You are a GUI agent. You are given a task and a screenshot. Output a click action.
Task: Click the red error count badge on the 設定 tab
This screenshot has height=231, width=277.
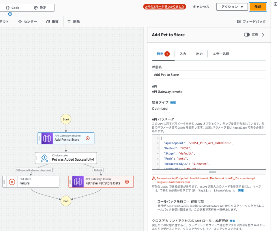click(167, 54)
